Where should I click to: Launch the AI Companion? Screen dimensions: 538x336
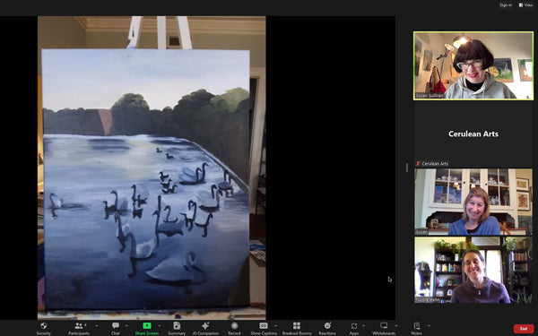point(205,328)
